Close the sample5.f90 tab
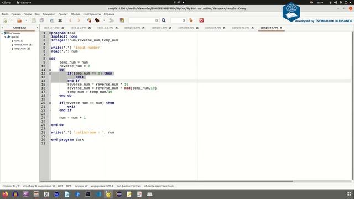This screenshot has width=354, height=199. coord(143,28)
